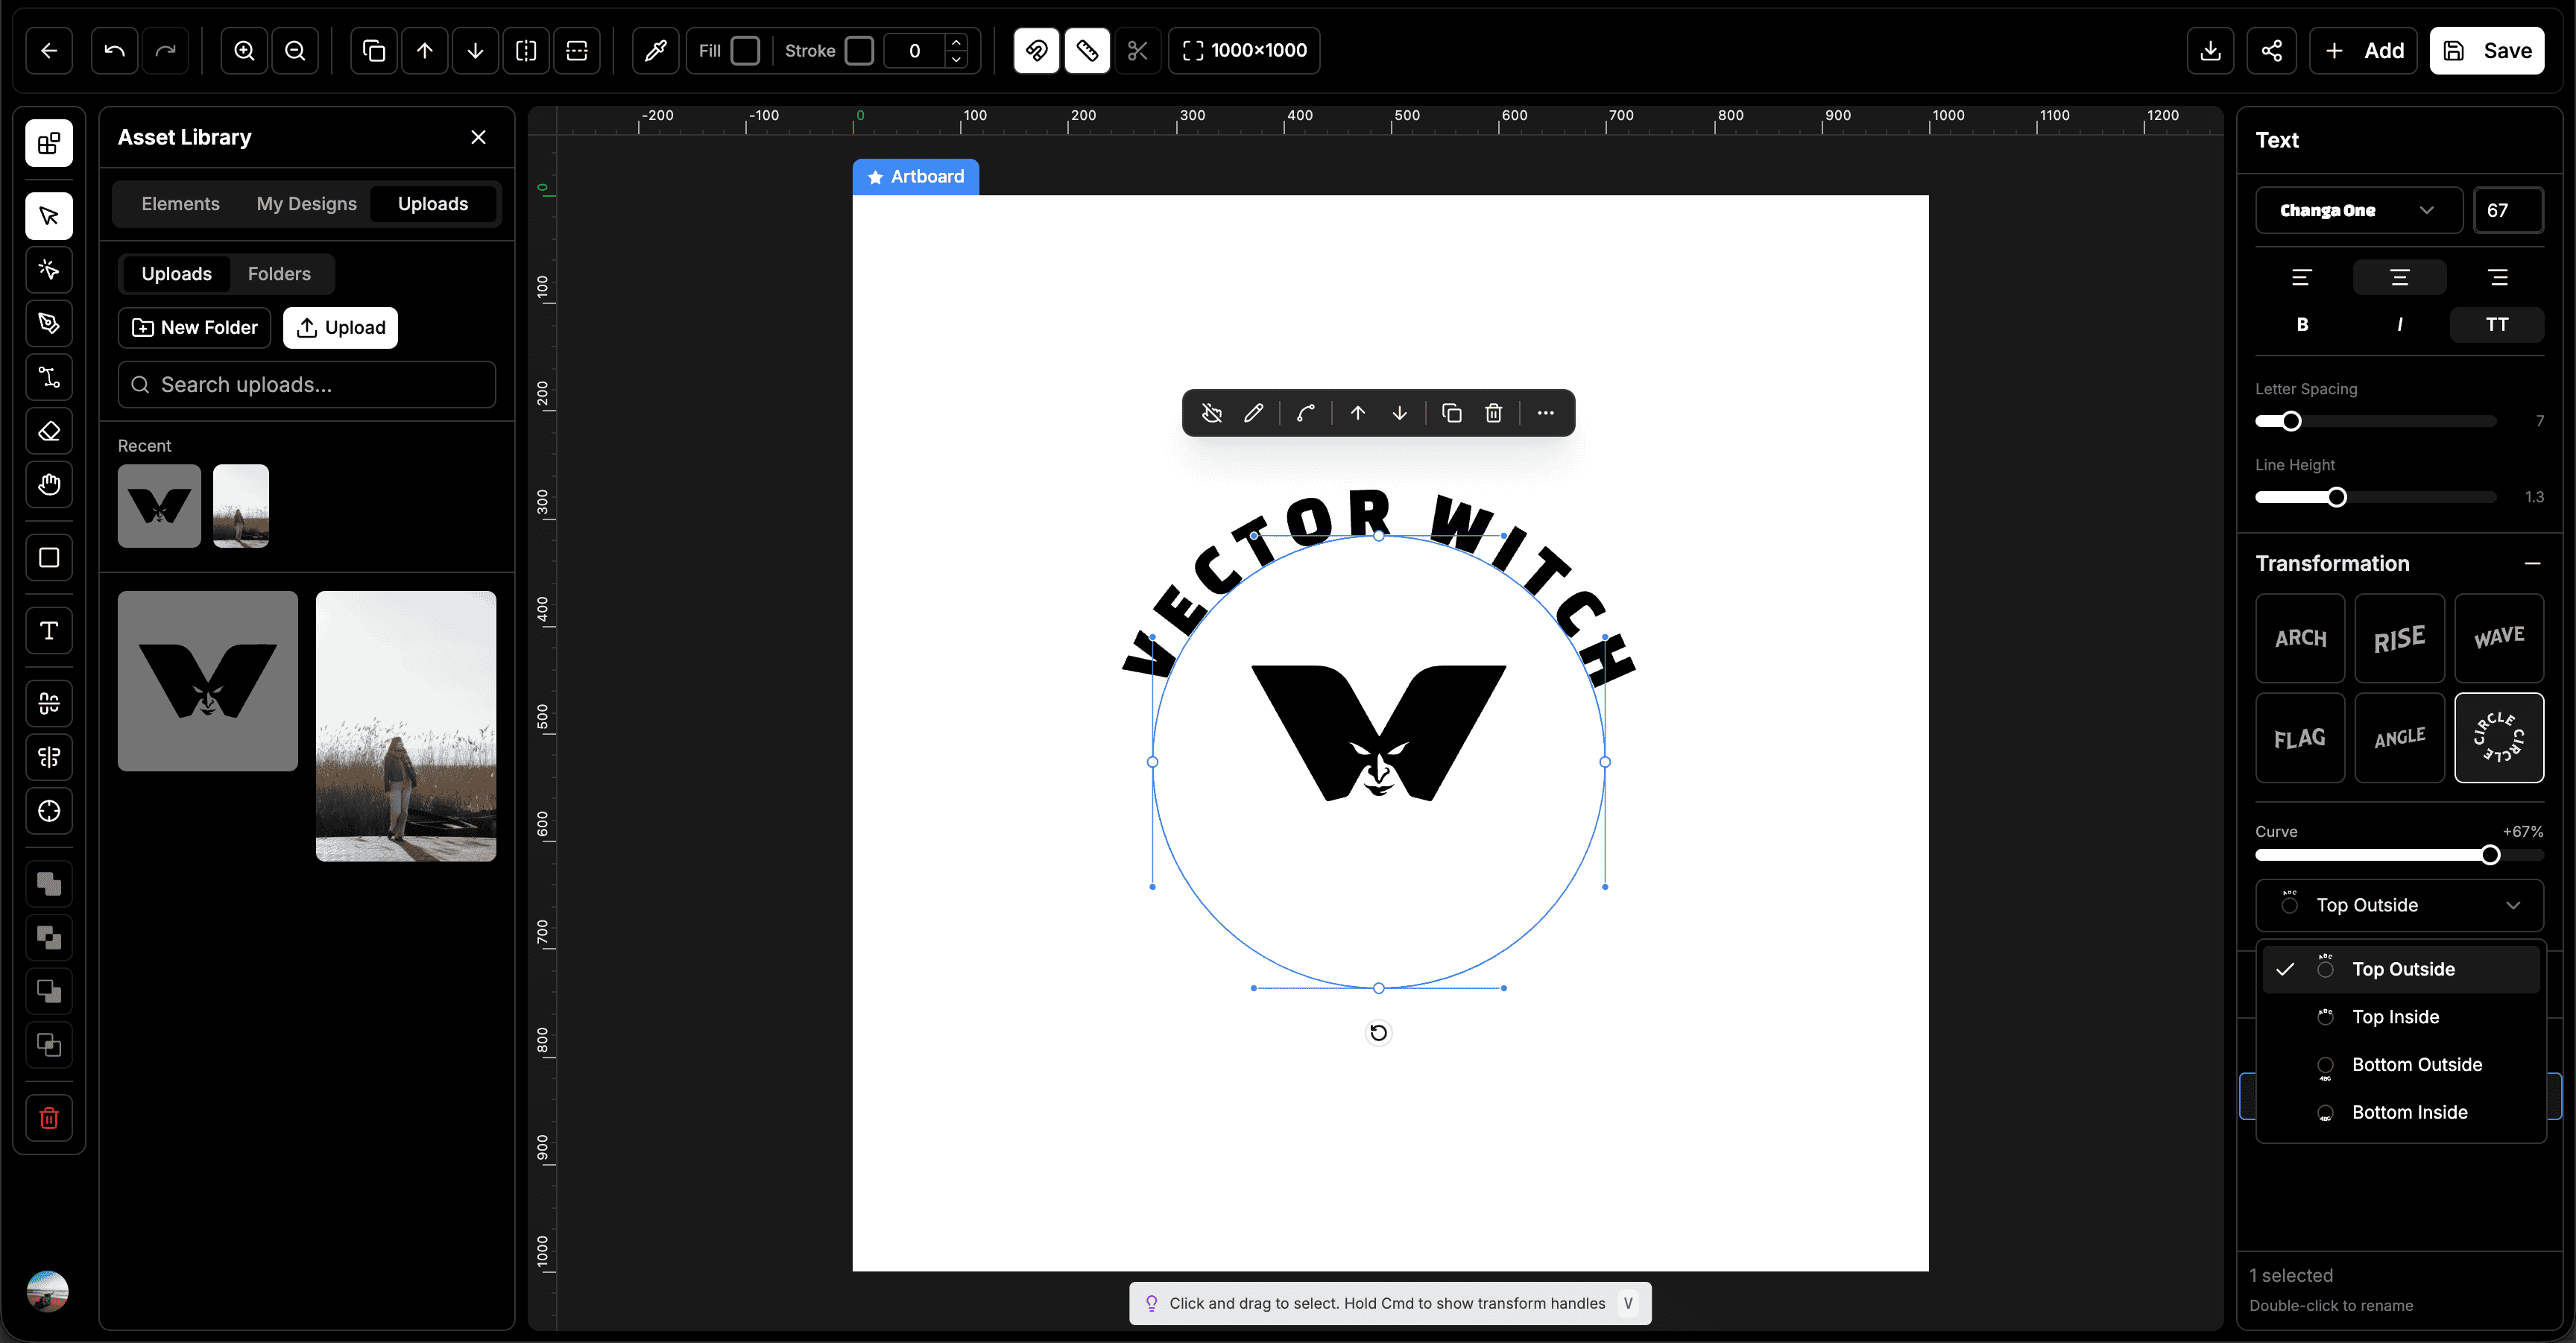This screenshot has width=2576, height=1343.
Task: Toggle snapping magnet button
Action: point(1037,51)
